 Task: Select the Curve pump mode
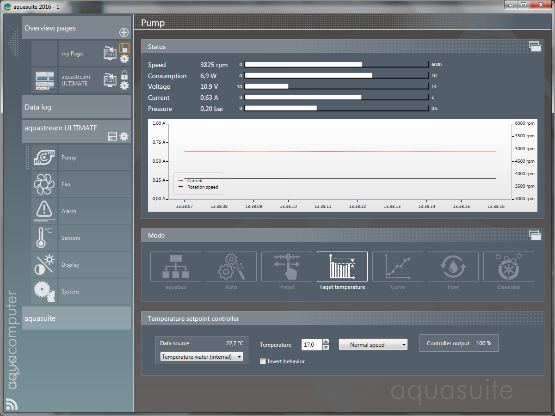tap(398, 267)
